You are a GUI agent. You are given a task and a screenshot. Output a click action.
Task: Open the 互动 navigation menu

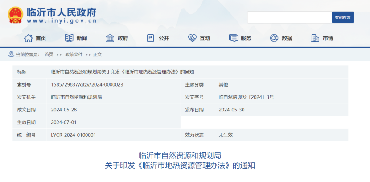pos(205,38)
